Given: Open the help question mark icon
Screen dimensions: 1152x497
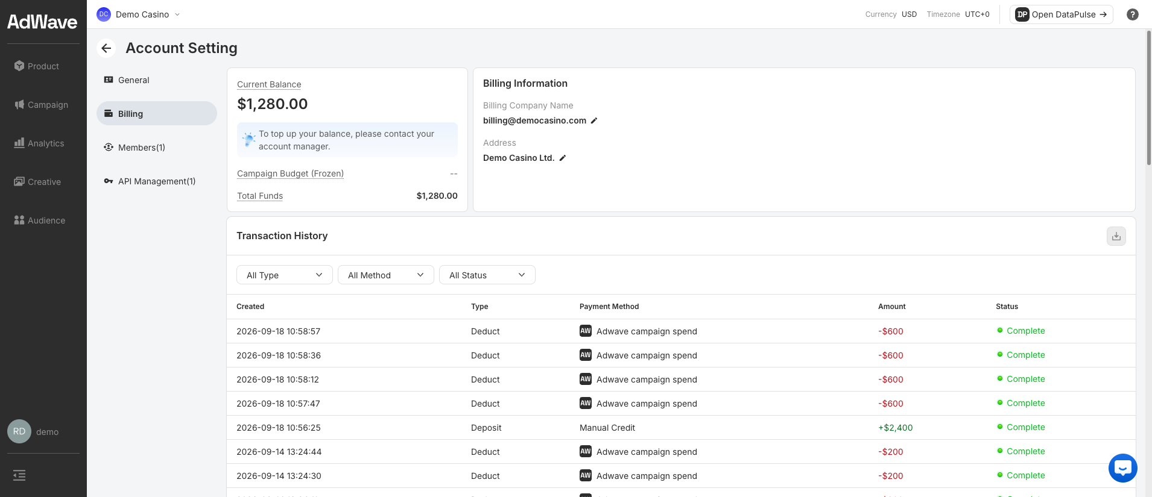Looking at the screenshot, I should (1133, 14).
